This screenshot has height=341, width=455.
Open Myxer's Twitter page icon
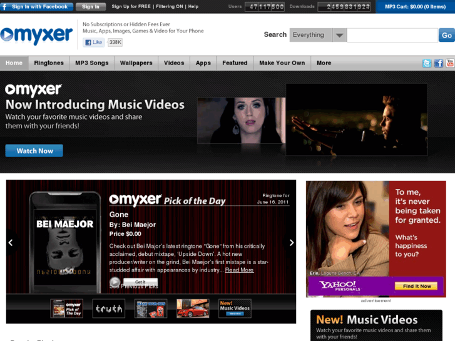(427, 63)
